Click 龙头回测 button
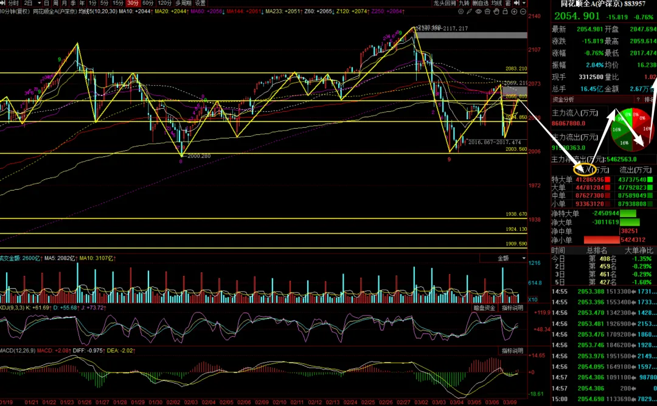This screenshot has height=406, width=657. [445, 3]
